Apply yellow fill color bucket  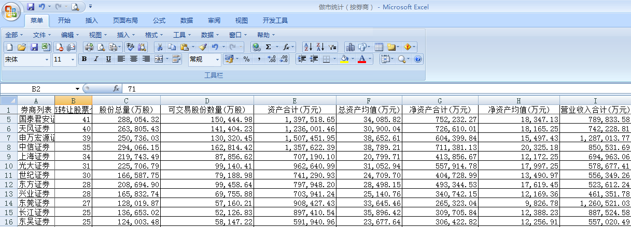344,59
